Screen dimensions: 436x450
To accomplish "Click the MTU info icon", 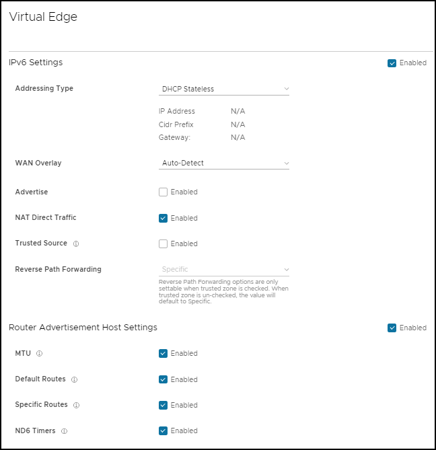I will 40,353.
